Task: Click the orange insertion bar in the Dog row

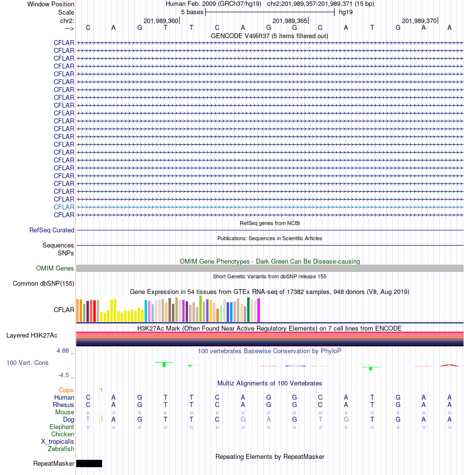Action: point(102,419)
